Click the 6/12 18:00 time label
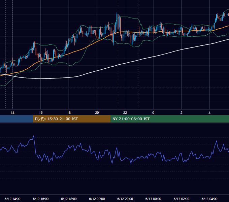Screen dimensions: 229x202 (69, 199)
